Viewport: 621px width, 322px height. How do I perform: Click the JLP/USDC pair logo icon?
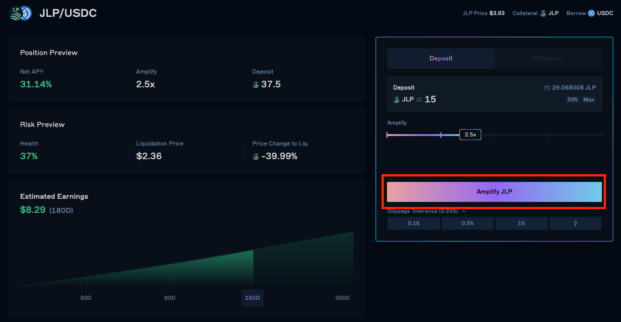[x=20, y=13]
